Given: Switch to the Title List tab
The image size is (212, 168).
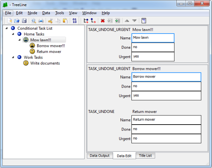Looking at the screenshot, I should (x=145, y=156).
